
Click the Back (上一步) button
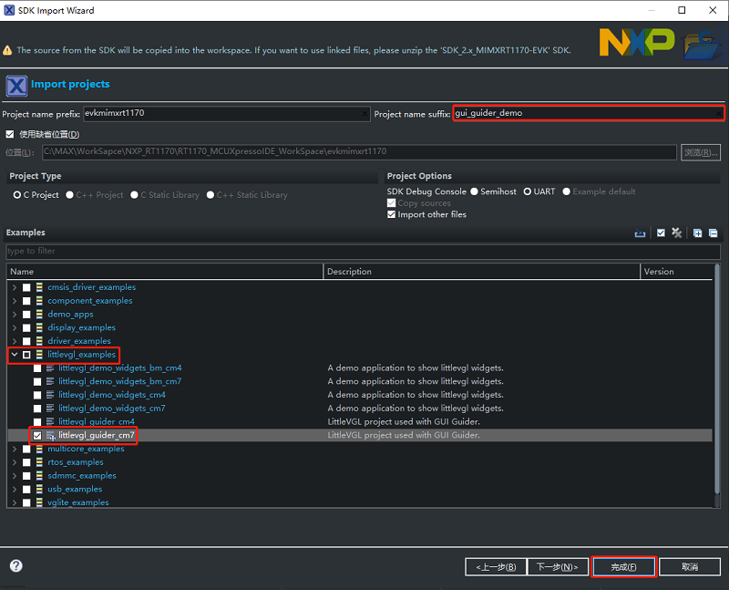point(496,566)
